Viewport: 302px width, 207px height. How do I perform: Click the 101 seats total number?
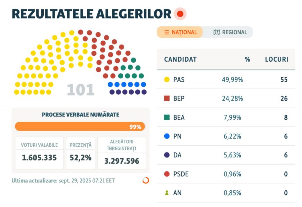coord(81,90)
